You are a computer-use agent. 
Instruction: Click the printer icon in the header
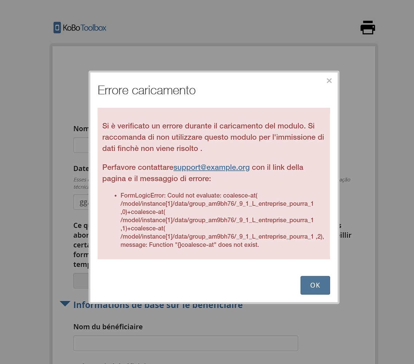pos(368,27)
